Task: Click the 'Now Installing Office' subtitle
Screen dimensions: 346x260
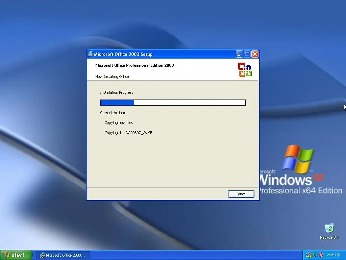Action: click(x=112, y=77)
